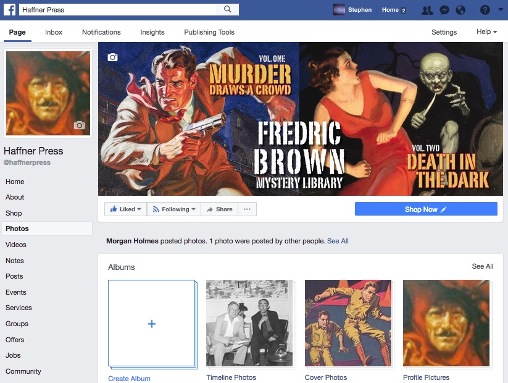This screenshot has width=508, height=383.
Task: Switch to the Inbox tab
Action: coord(54,32)
